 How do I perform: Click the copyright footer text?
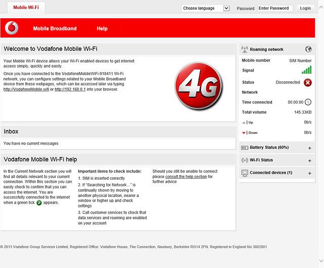134,247
